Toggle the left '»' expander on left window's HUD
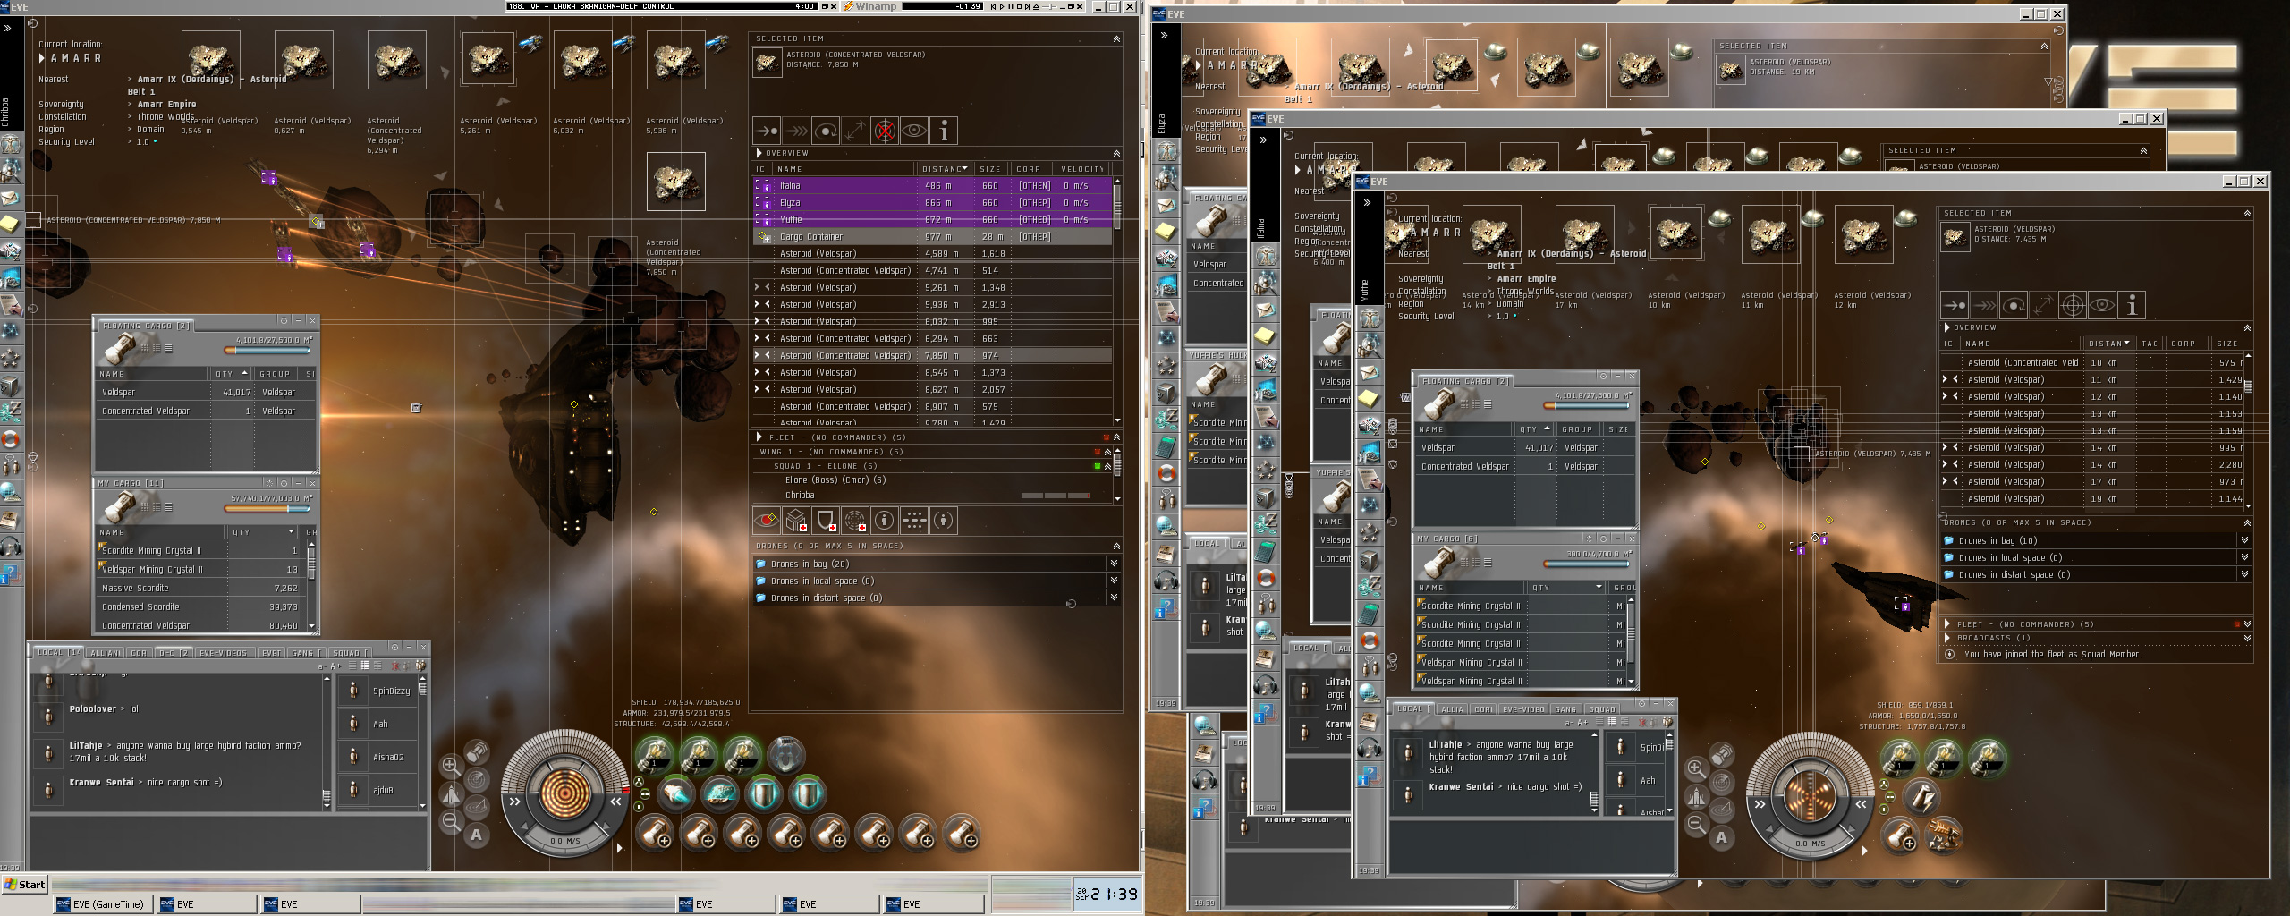This screenshot has width=2290, height=916. [x=514, y=801]
